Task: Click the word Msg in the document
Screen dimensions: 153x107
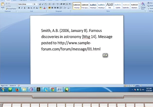Action: coord(86,37)
